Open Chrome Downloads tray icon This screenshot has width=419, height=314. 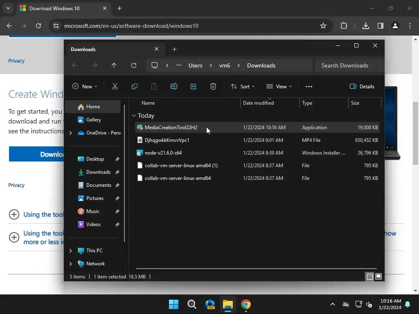tap(366, 26)
